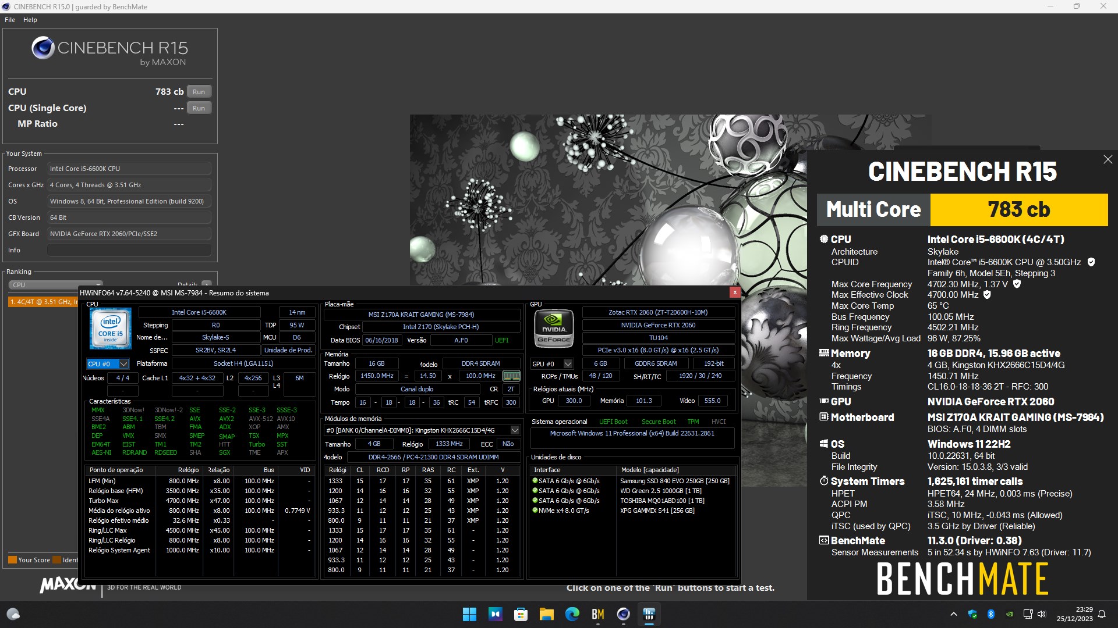Click the Cinebench R15 logo icon
The image size is (1118, 628).
coord(43,48)
